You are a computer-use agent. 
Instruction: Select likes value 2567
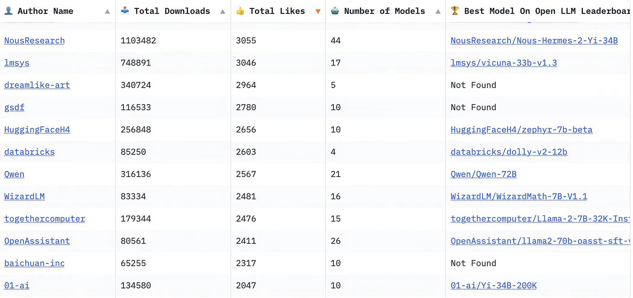click(x=246, y=174)
